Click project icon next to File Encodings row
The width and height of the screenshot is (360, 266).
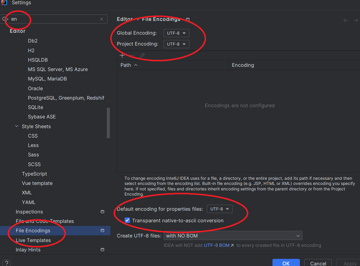(102, 230)
